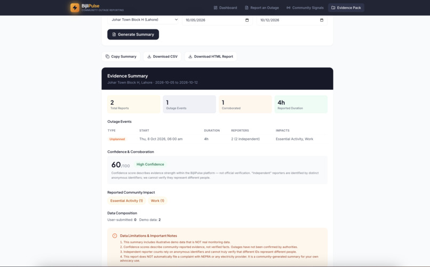Image resolution: width=430 pixels, height=267 pixels.
Task: Select the Evidence Pack tab
Action: [346, 7]
